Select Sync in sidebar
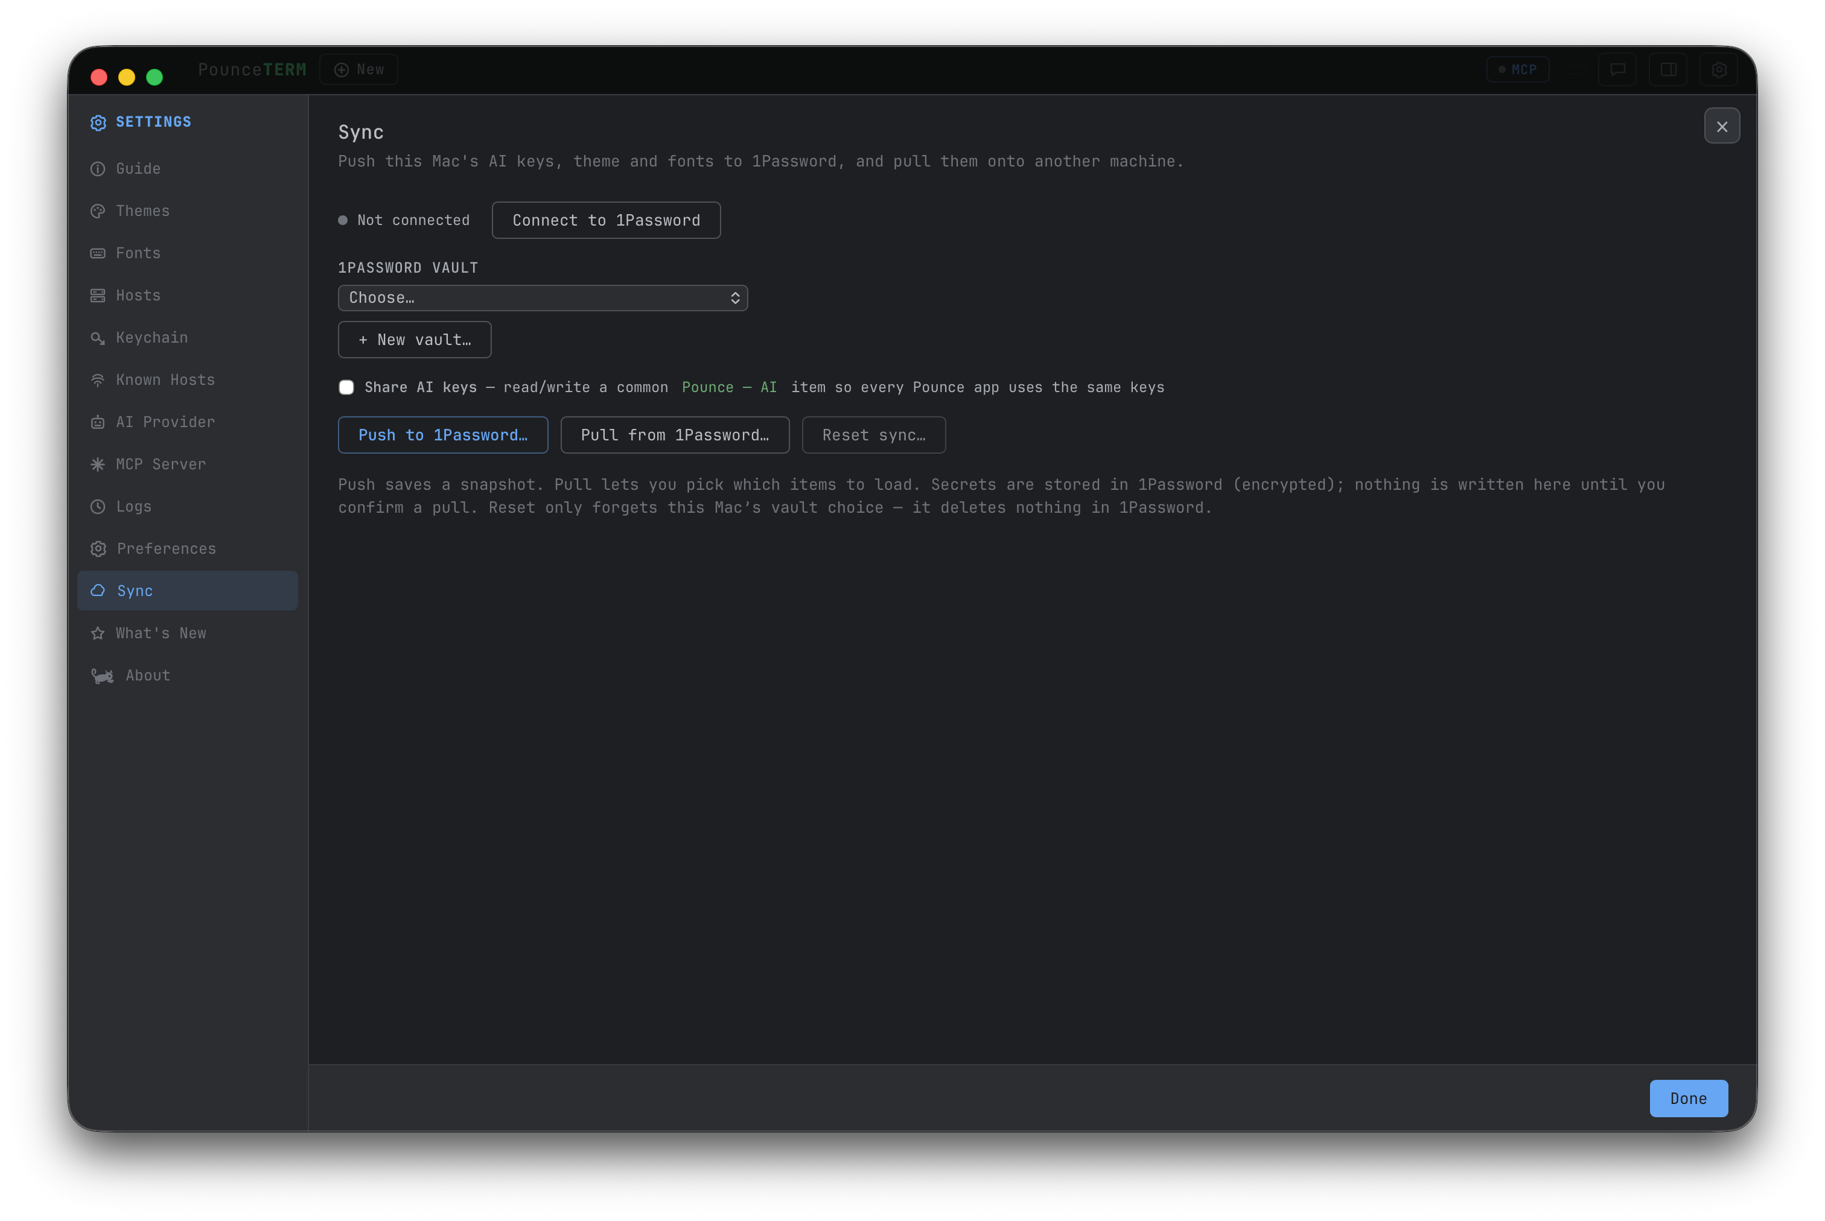This screenshot has height=1221, width=1825. click(188, 590)
